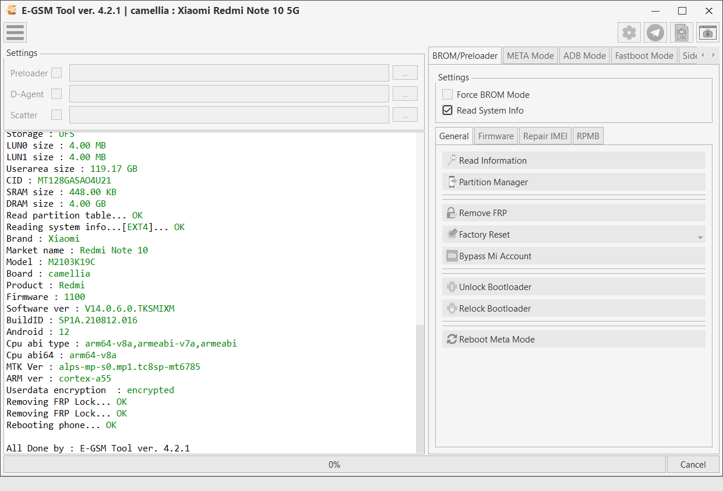The width and height of the screenshot is (723, 491).
Task: Click the Mi logo on Bypass Mi Account
Action: [x=452, y=256]
